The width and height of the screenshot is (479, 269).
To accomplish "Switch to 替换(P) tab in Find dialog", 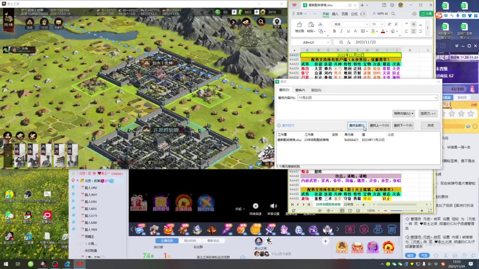I will 300,90.
